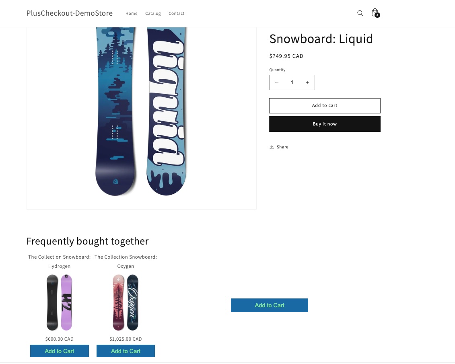Image resolution: width=455 pixels, height=364 pixels.
Task: Open the Oxygen snowboard thumbnail
Action: (x=126, y=302)
